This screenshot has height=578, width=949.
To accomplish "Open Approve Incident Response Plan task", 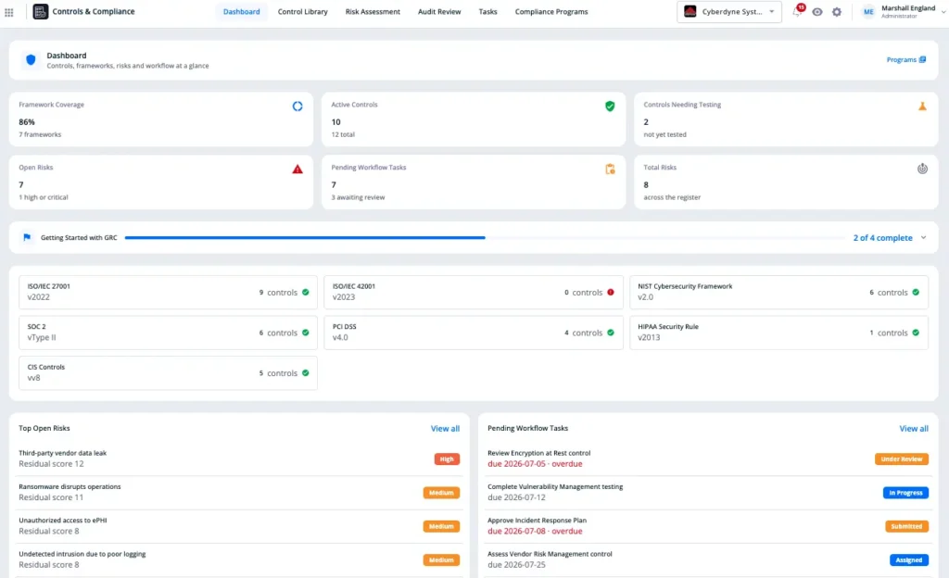I will (708, 526).
